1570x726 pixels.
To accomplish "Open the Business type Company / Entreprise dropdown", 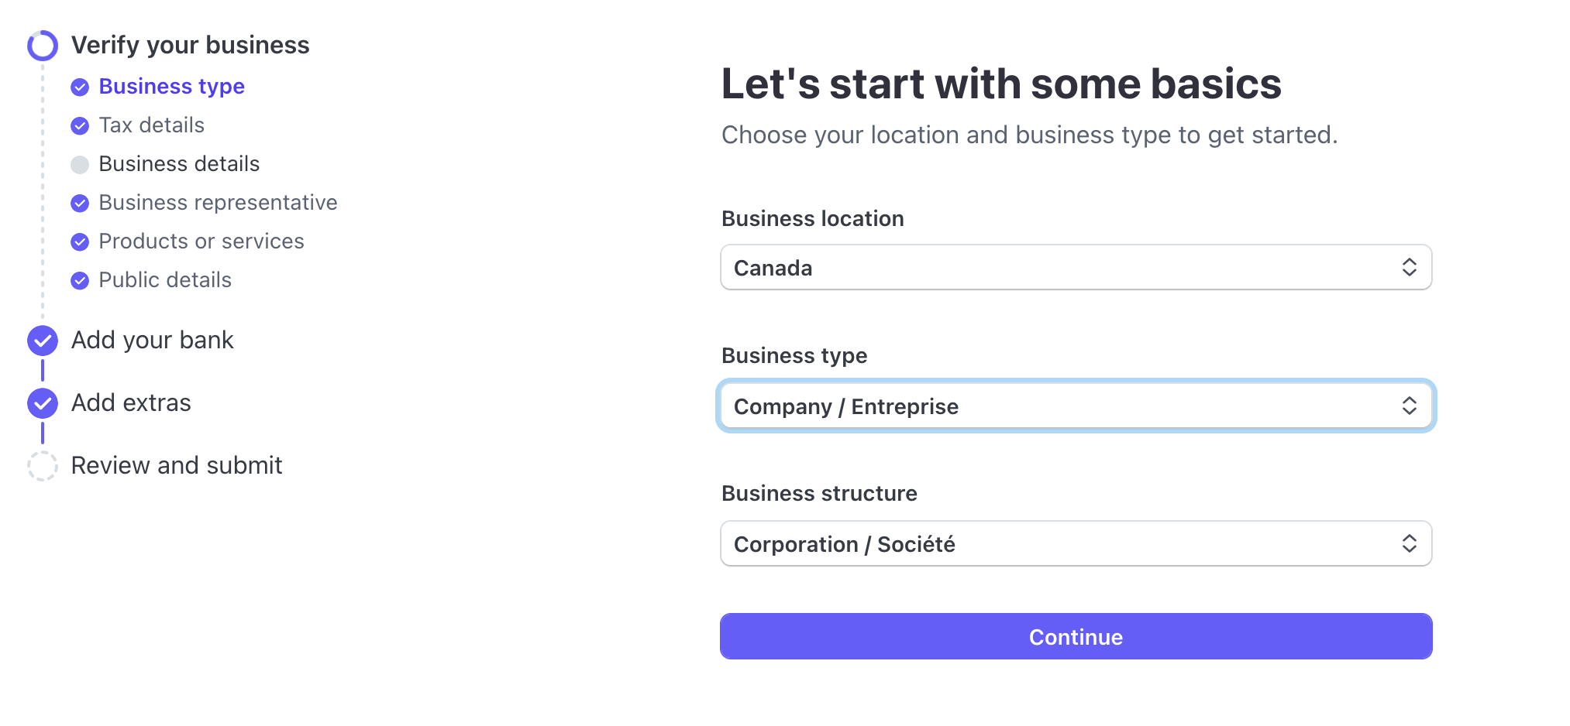I will (x=1076, y=406).
